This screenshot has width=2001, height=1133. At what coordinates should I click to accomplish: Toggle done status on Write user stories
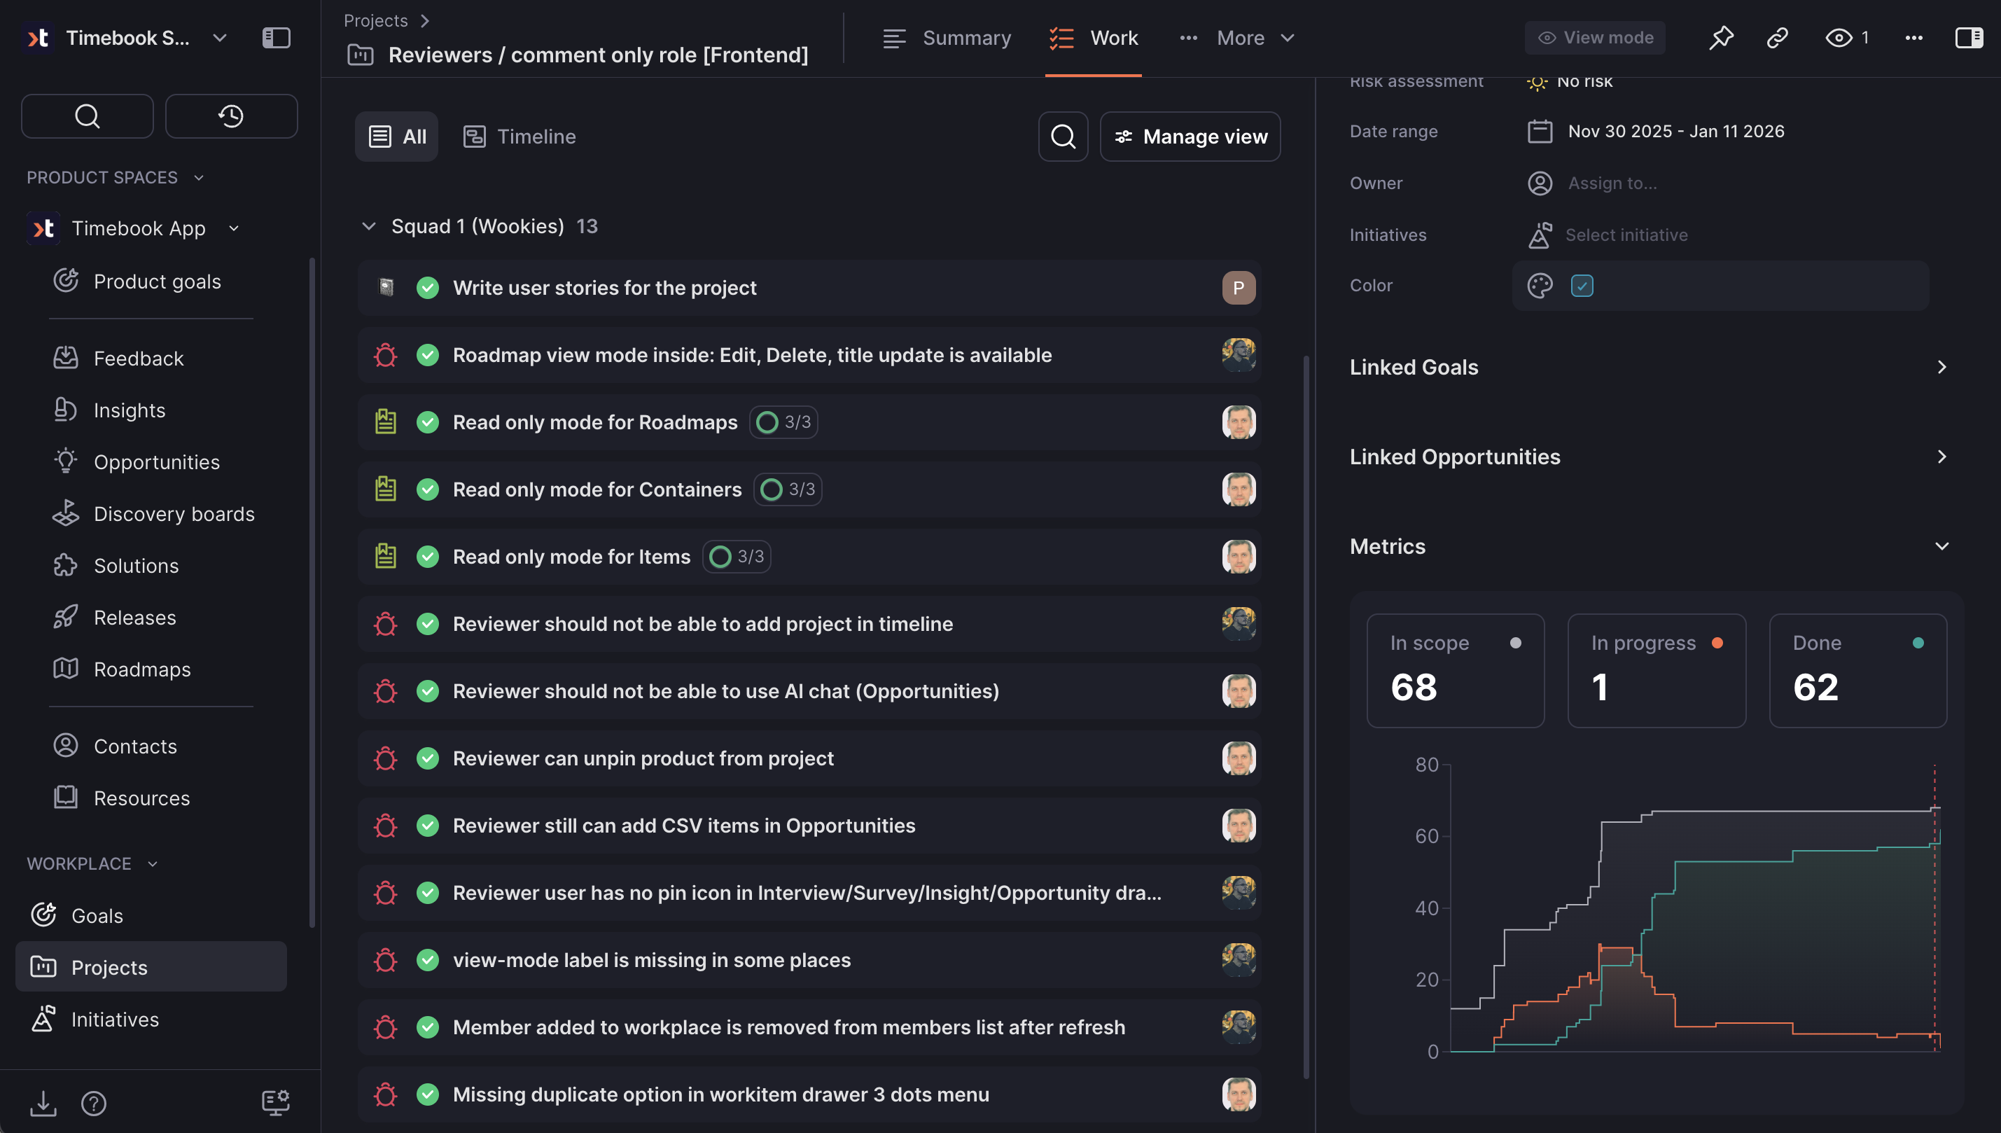pyautogui.click(x=427, y=288)
